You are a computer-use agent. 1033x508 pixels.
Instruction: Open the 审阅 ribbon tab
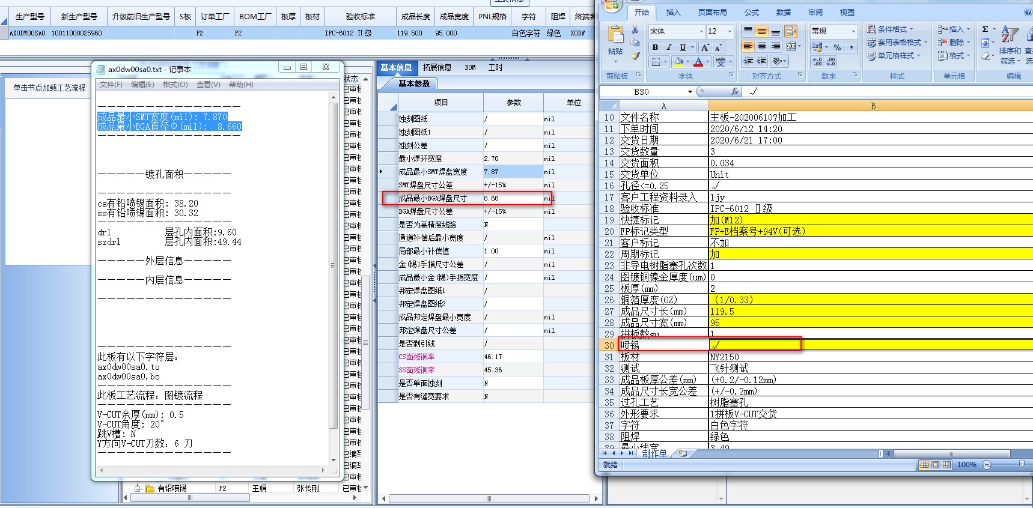pyautogui.click(x=815, y=13)
